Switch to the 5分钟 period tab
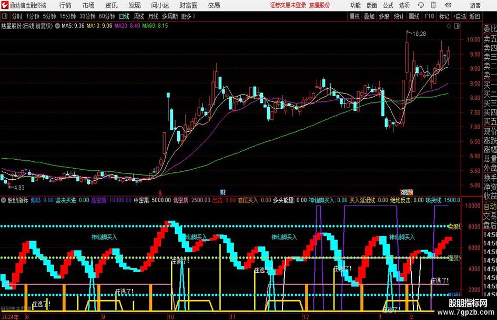This screenshot has width=497, height=320. [x=49, y=16]
